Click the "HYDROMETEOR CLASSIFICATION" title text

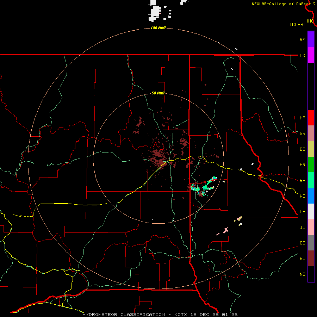pyautogui.click(x=124, y=315)
